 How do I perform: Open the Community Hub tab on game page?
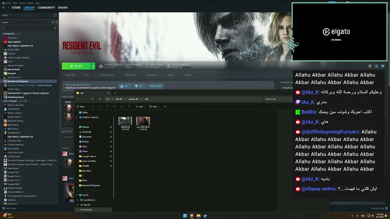[x=107, y=75]
